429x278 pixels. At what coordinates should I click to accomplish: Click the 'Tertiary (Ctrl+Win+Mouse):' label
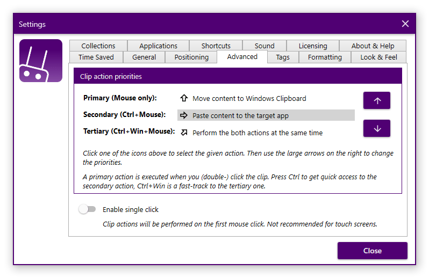(129, 131)
